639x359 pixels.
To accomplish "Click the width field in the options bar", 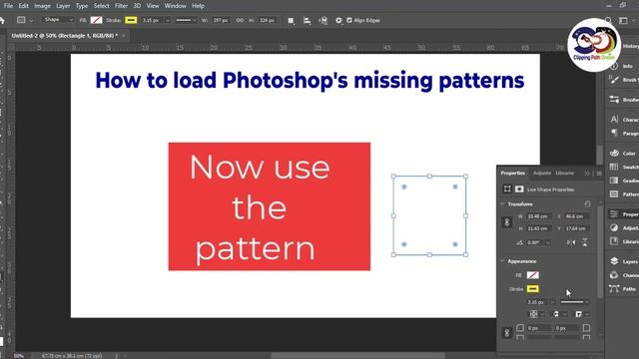I will 221,20.
